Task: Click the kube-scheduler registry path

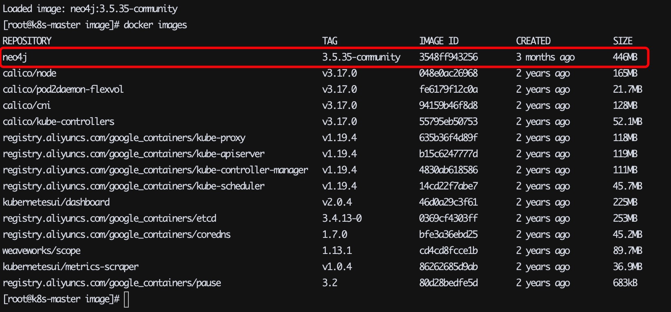Action: click(x=134, y=186)
